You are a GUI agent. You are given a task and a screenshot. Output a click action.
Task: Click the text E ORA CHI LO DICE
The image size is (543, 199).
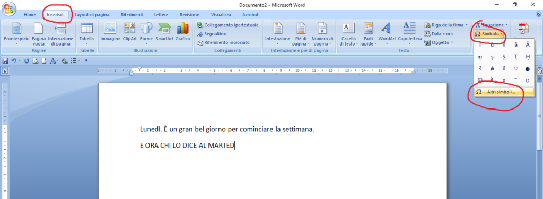pyautogui.click(x=187, y=146)
